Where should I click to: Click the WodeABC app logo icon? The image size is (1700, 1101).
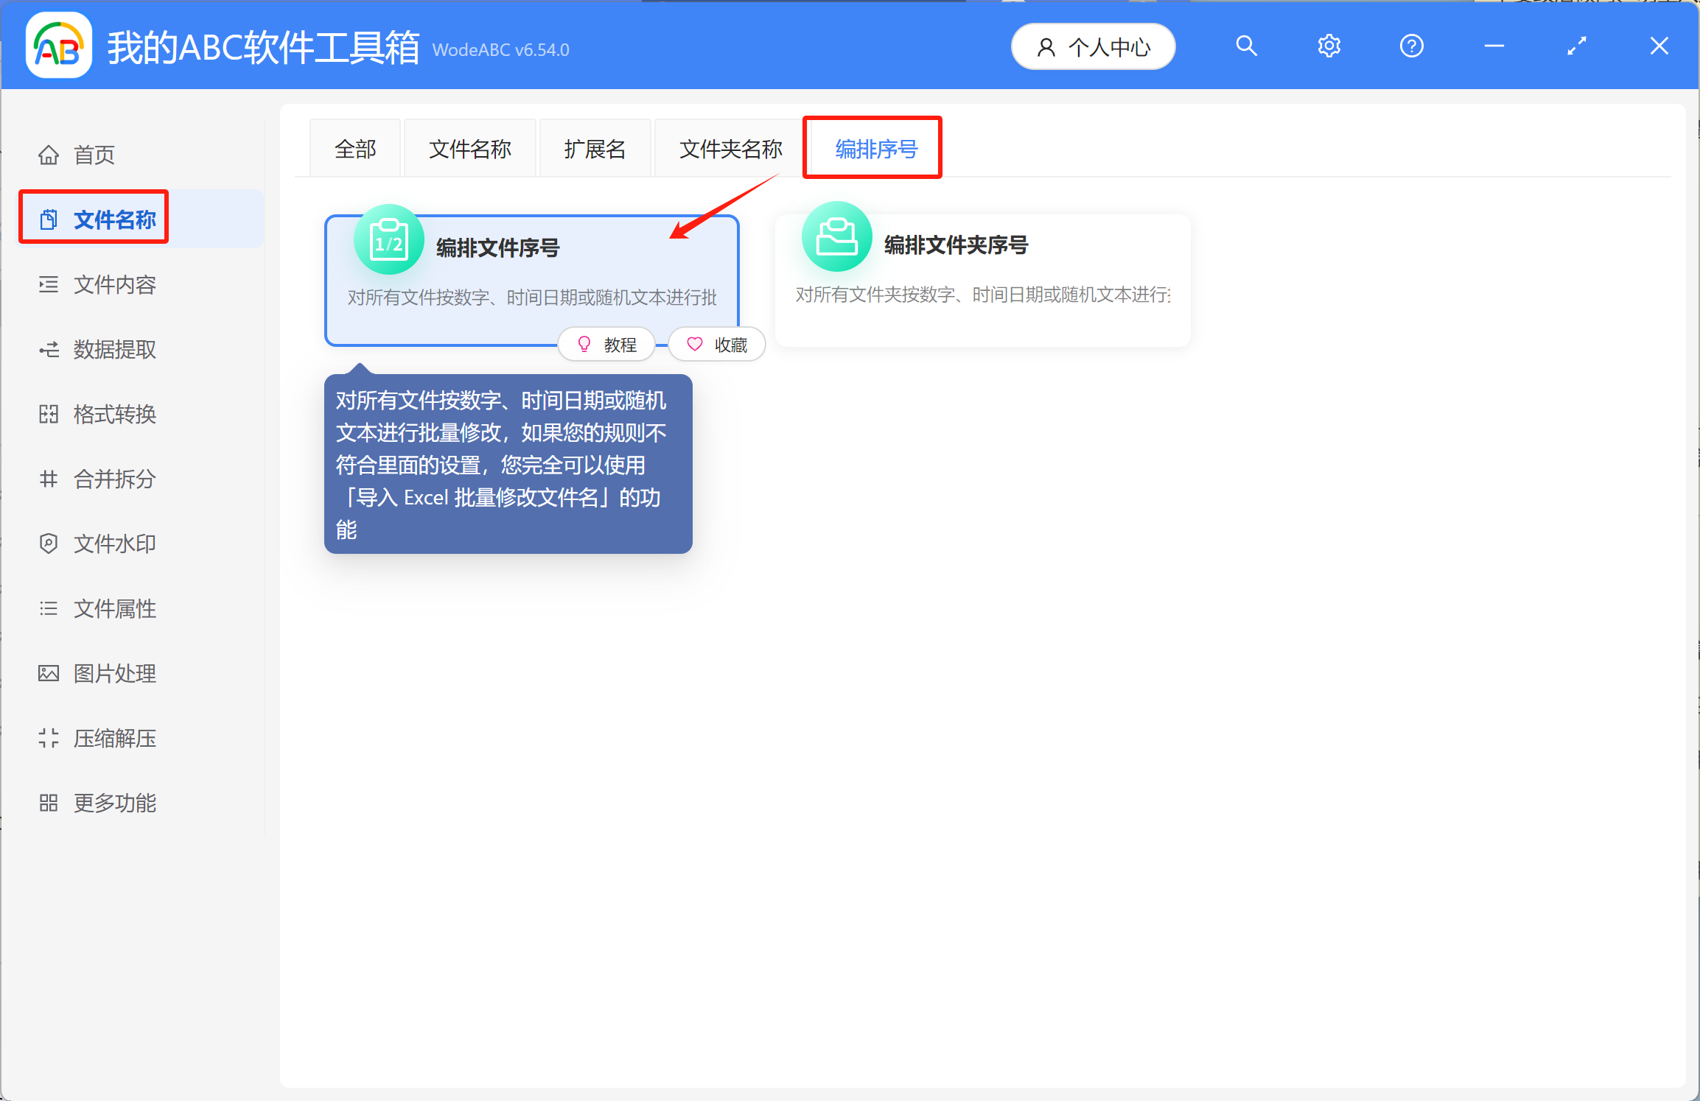(59, 46)
